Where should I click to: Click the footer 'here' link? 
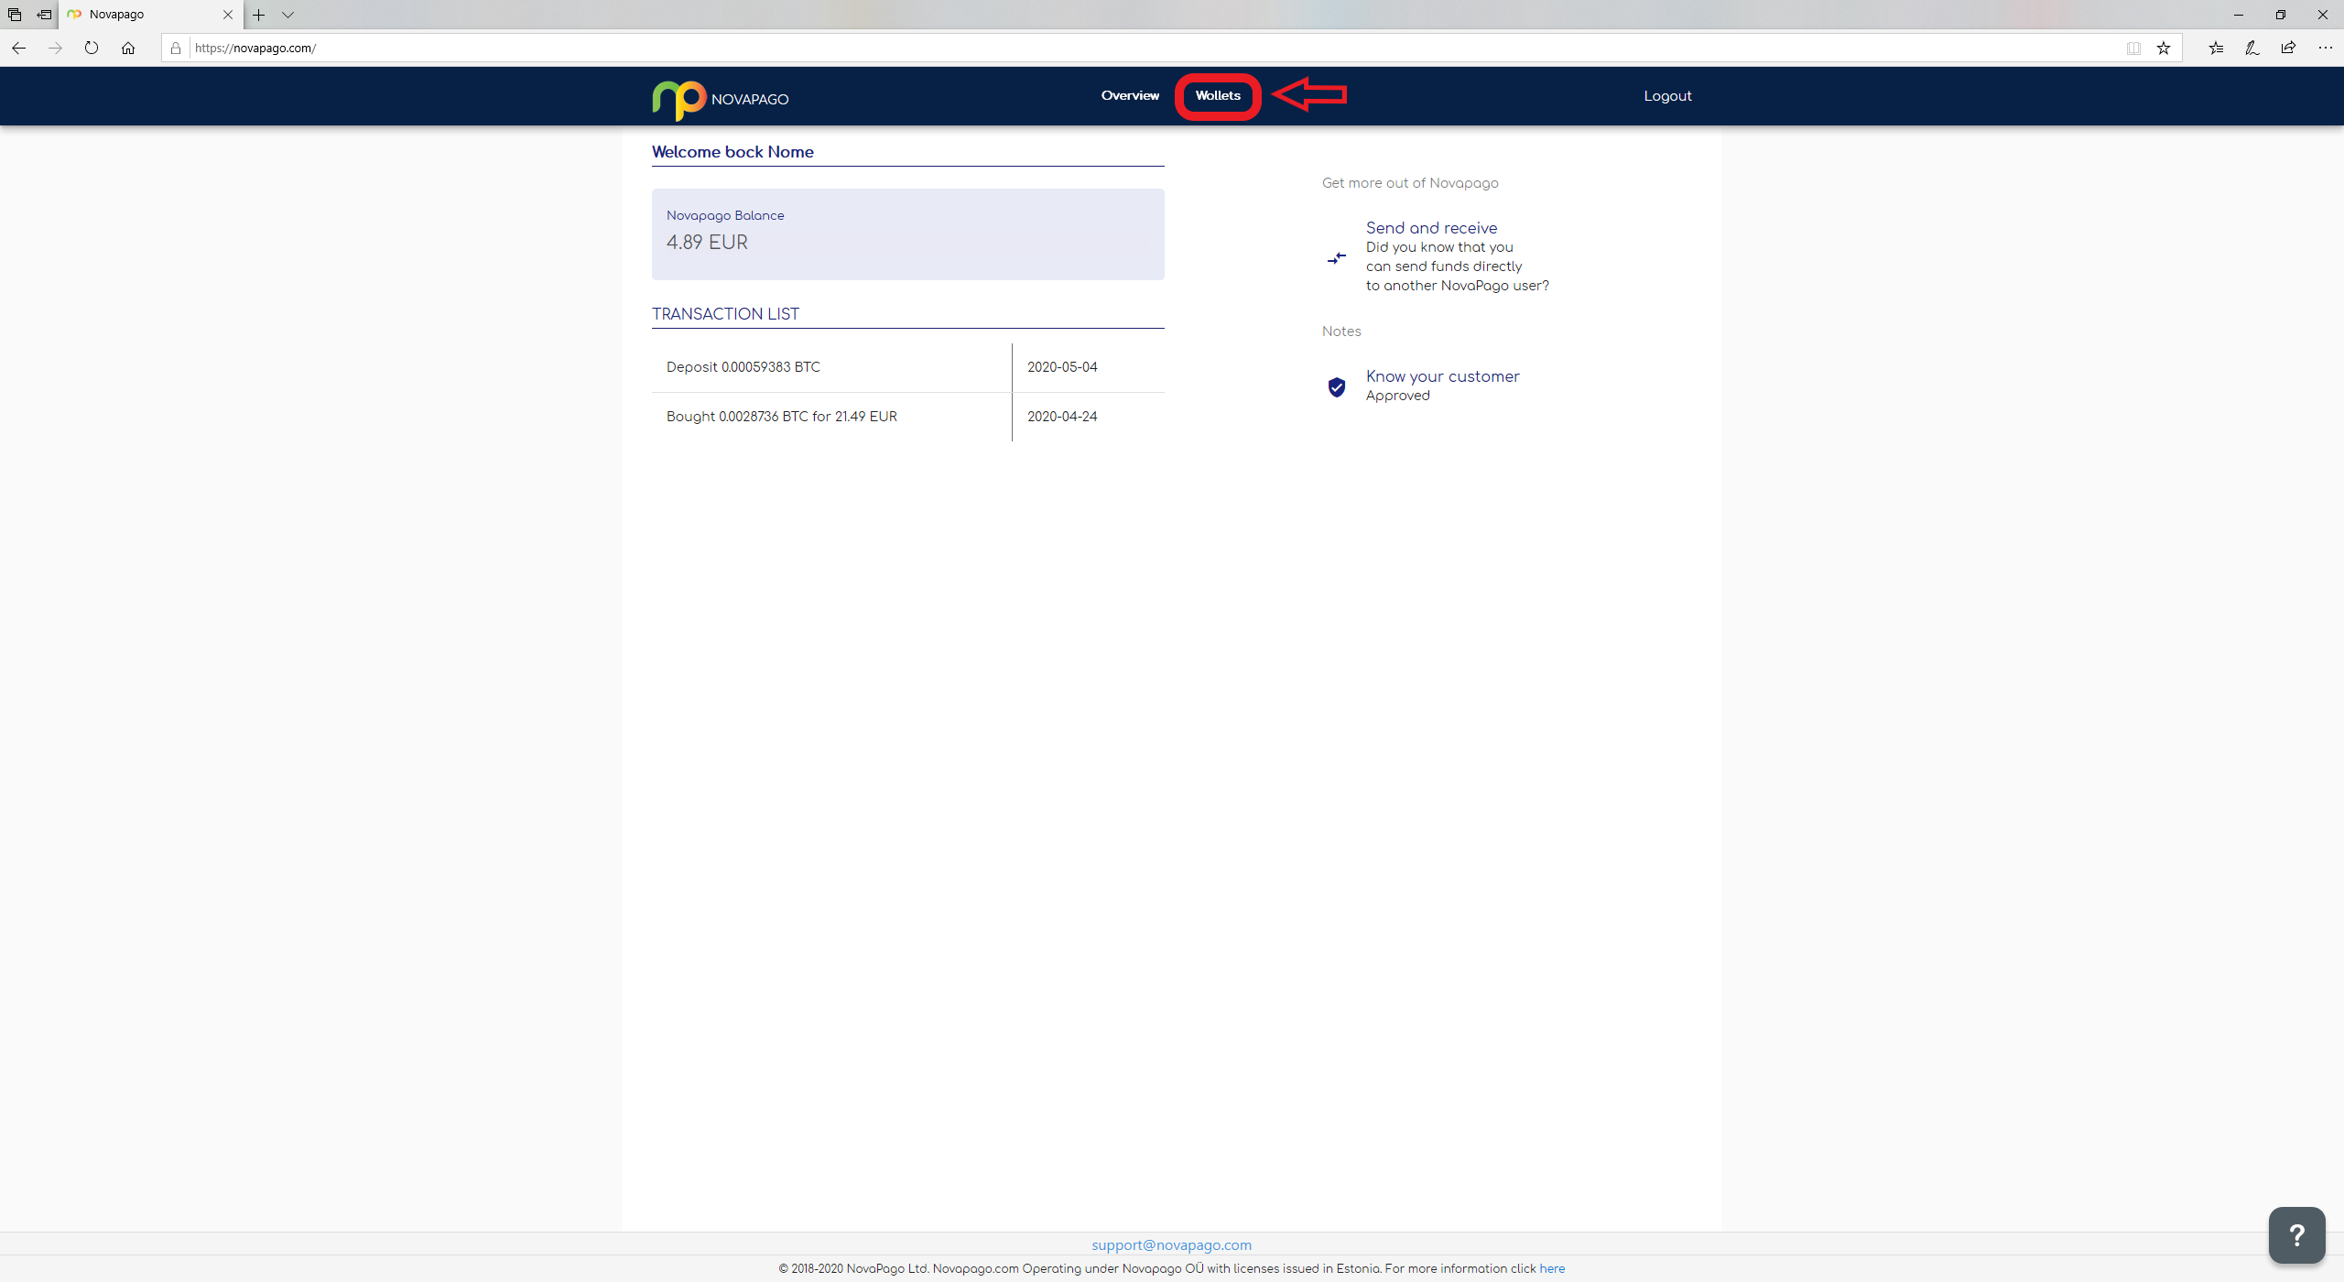pyautogui.click(x=1552, y=1268)
